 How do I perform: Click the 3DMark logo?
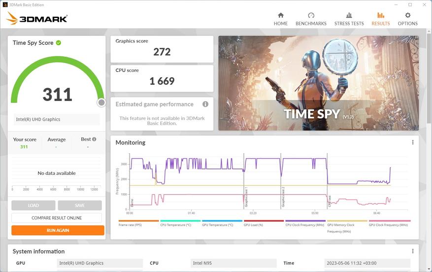point(37,18)
